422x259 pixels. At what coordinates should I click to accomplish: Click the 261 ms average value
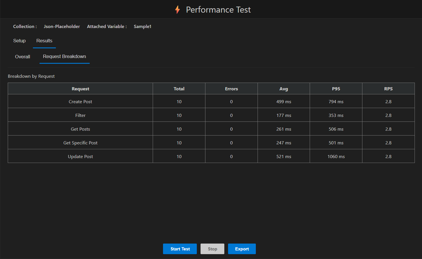coord(284,129)
